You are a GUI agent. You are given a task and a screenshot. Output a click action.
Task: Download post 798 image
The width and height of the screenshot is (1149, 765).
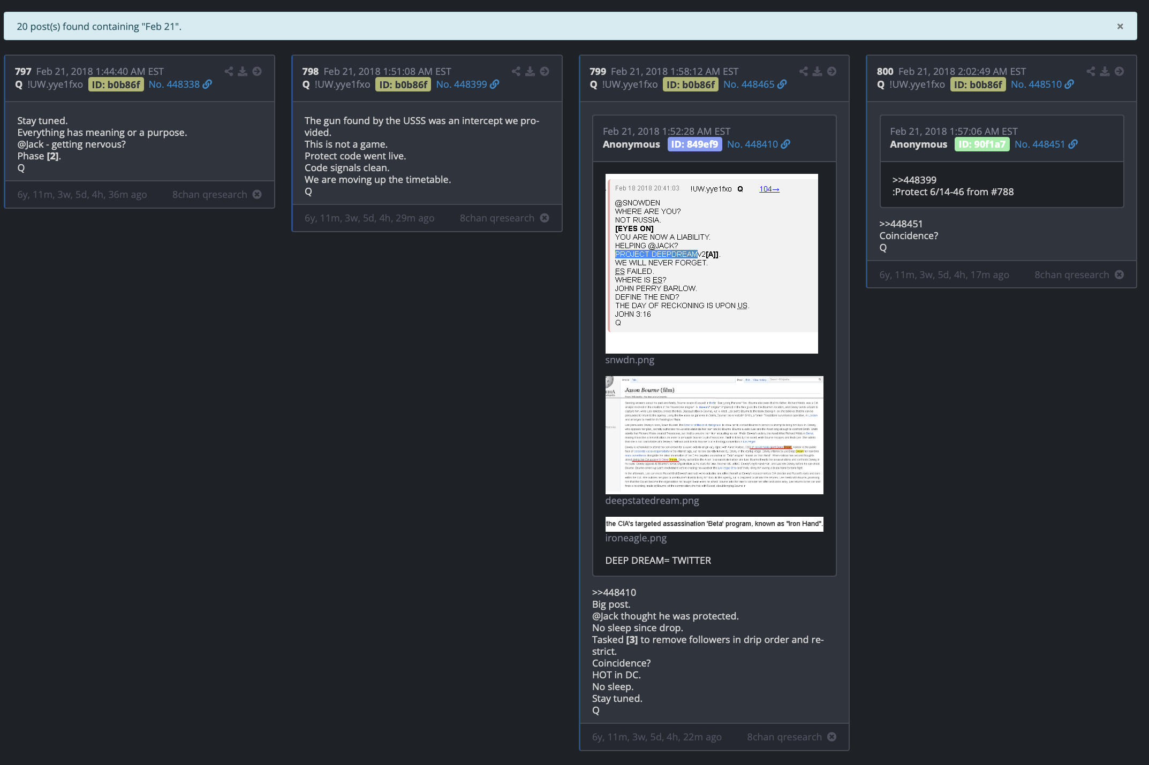[x=530, y=71]
